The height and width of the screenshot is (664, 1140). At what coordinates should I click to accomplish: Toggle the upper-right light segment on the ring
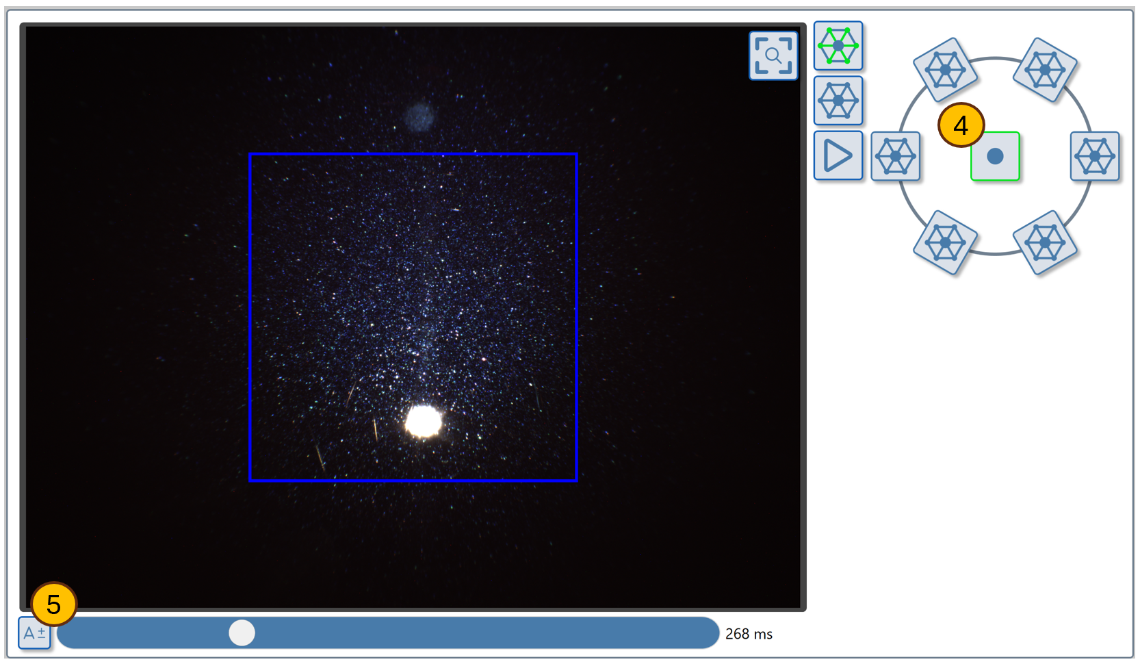[x=1045, y=70]
